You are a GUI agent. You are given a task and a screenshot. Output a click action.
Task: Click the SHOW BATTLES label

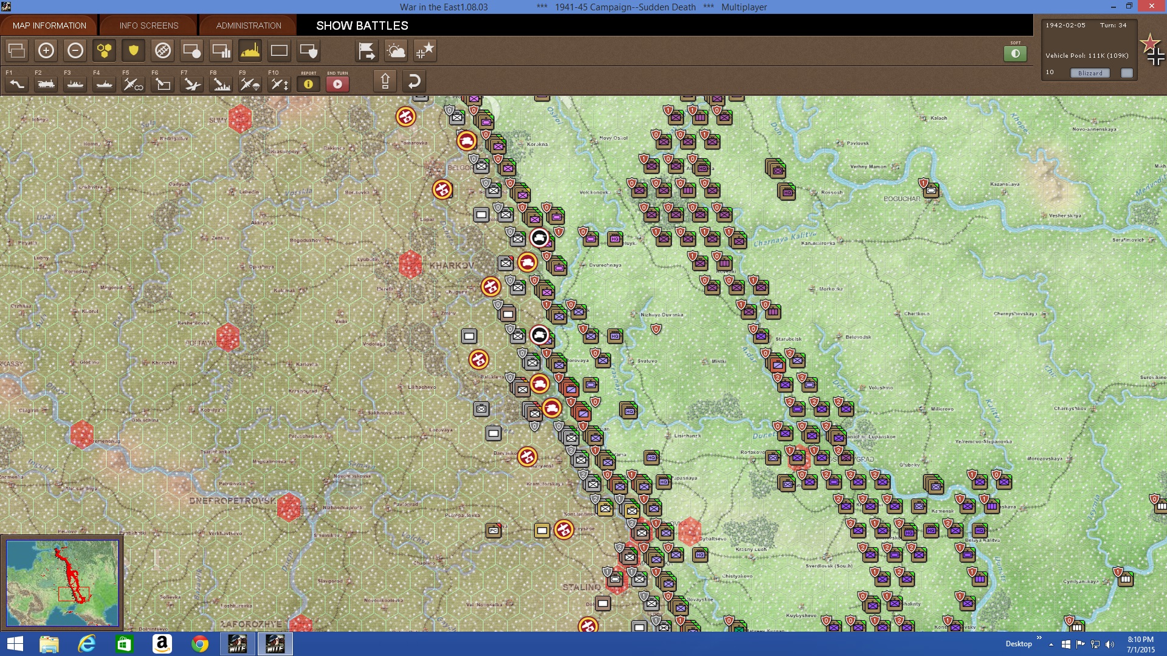[x=362, y=26]
